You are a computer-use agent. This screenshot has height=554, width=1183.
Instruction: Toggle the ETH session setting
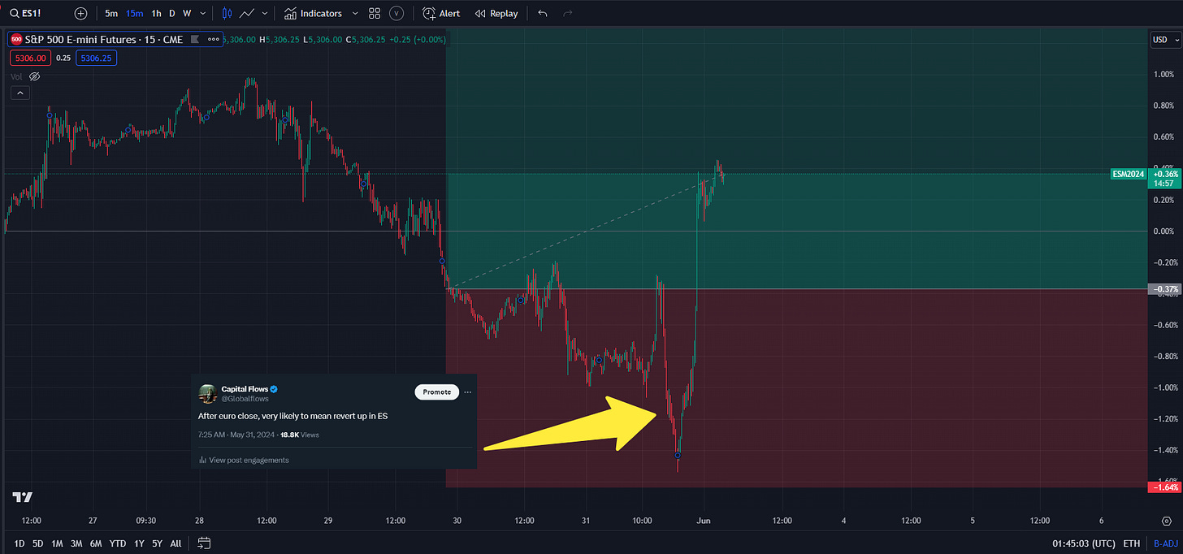coord(1132,543)
